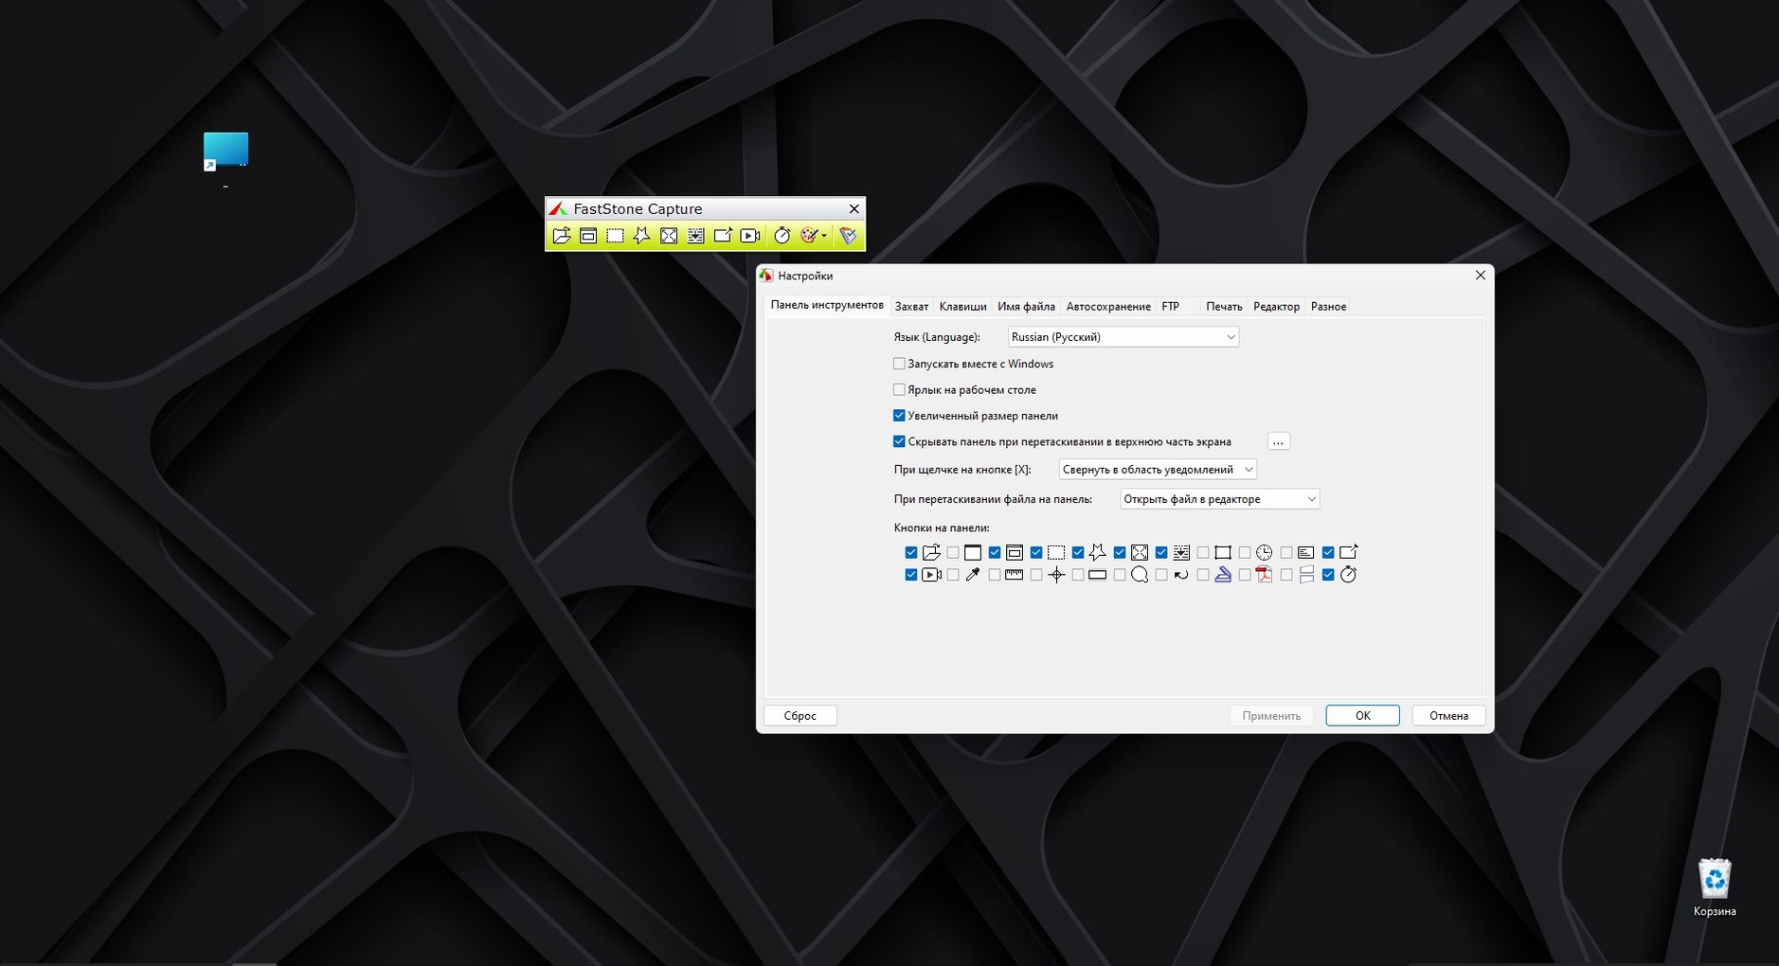Click the red PDF icon in settings
Viewport: 1779px width, 966px height.
1265,575
